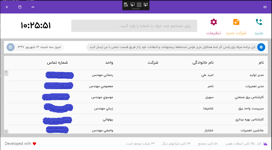The height and width of the screenshot is (150, 272).
Task: Click the جدید new contact phone icon
Action: (259, 22)
